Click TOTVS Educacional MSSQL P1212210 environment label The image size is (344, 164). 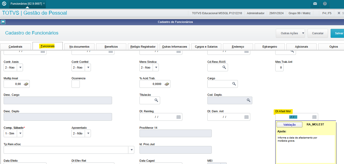coord(217,13)
